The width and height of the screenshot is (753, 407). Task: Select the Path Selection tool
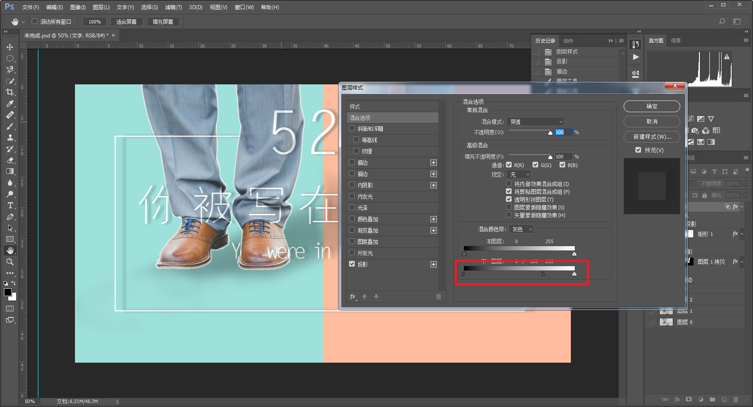point(10,228)
